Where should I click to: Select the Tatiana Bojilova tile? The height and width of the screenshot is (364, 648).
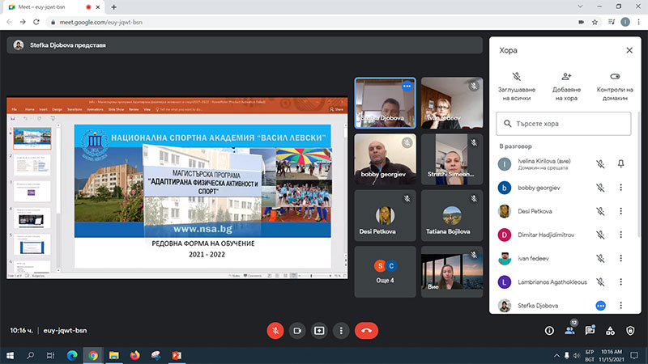click(x=452, y=215)
